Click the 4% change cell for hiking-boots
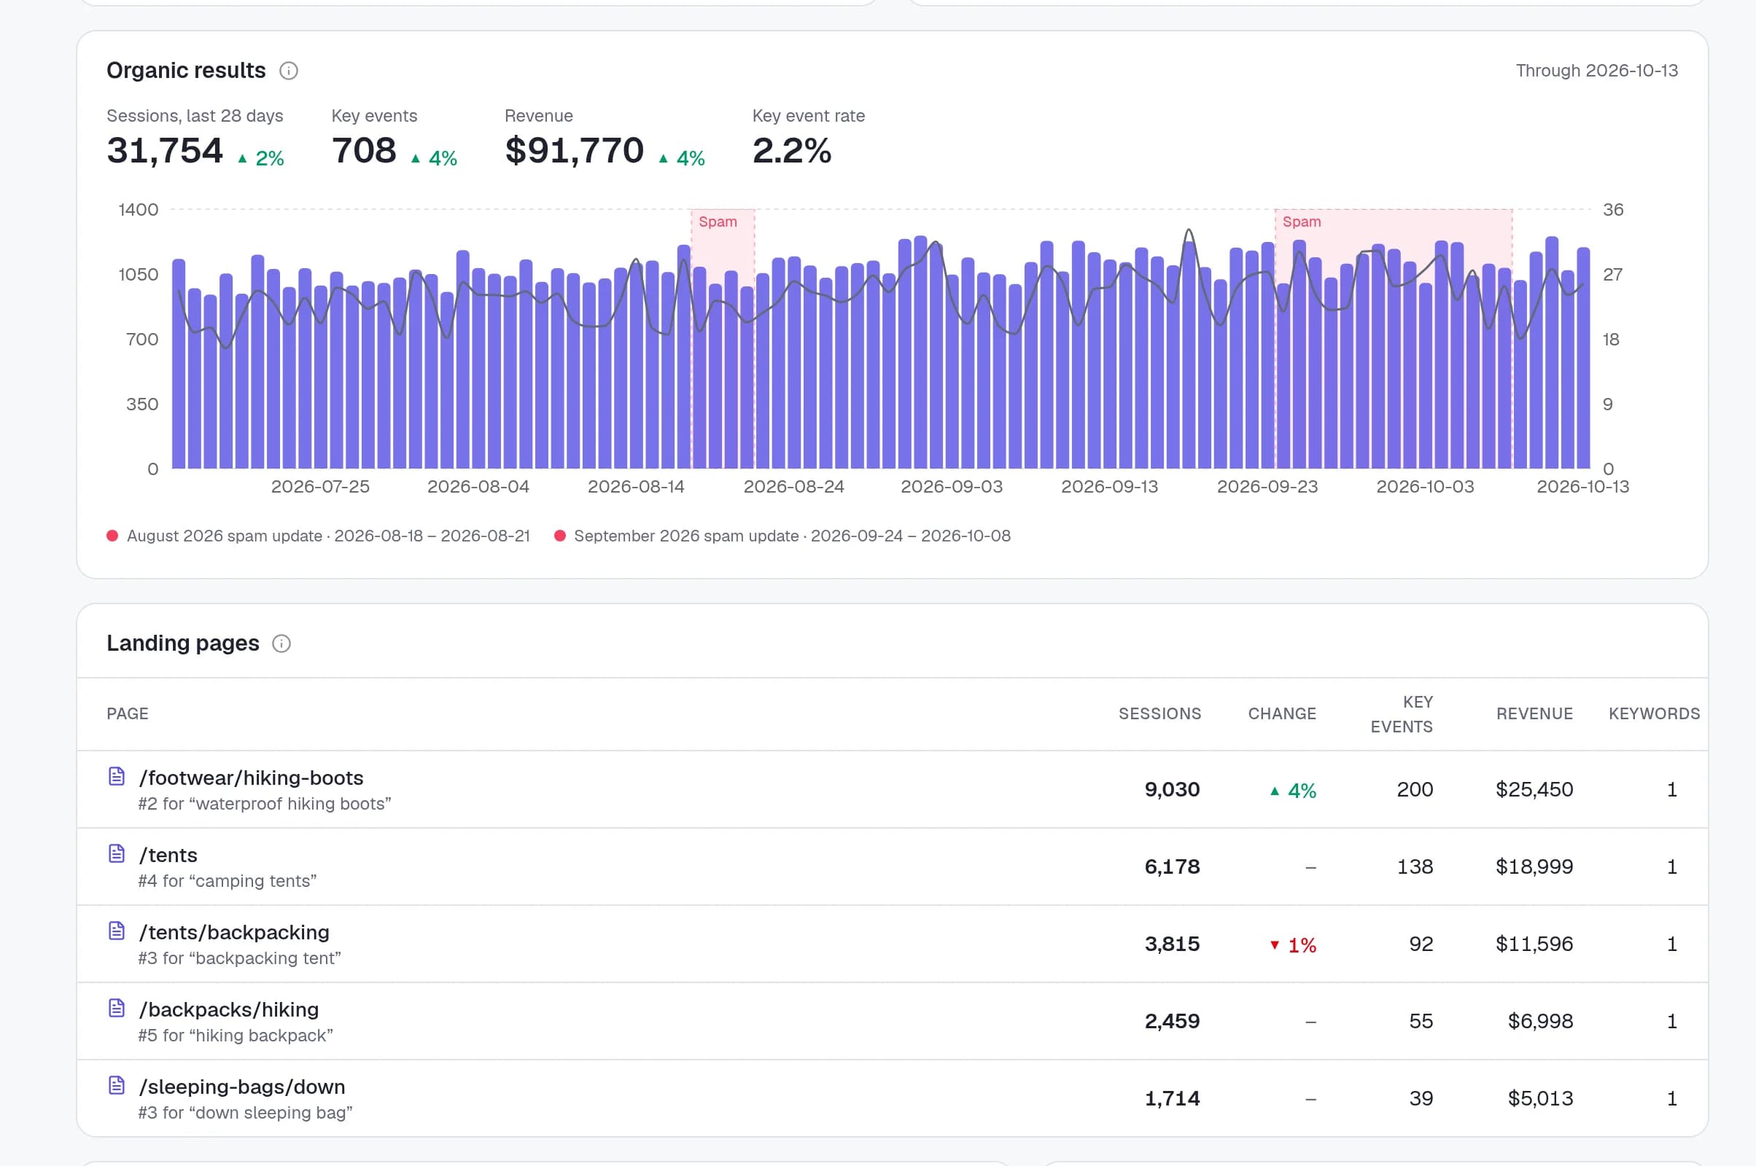Image resolution: width=1756 pixels, height=1166 pixels. (x=1293, y=791)
